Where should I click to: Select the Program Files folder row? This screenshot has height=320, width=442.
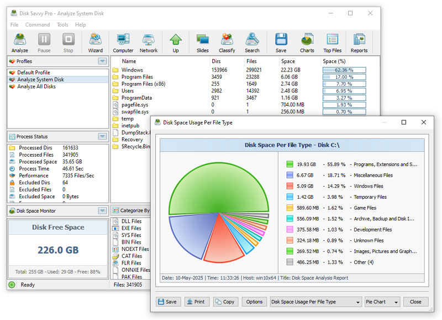137,77
